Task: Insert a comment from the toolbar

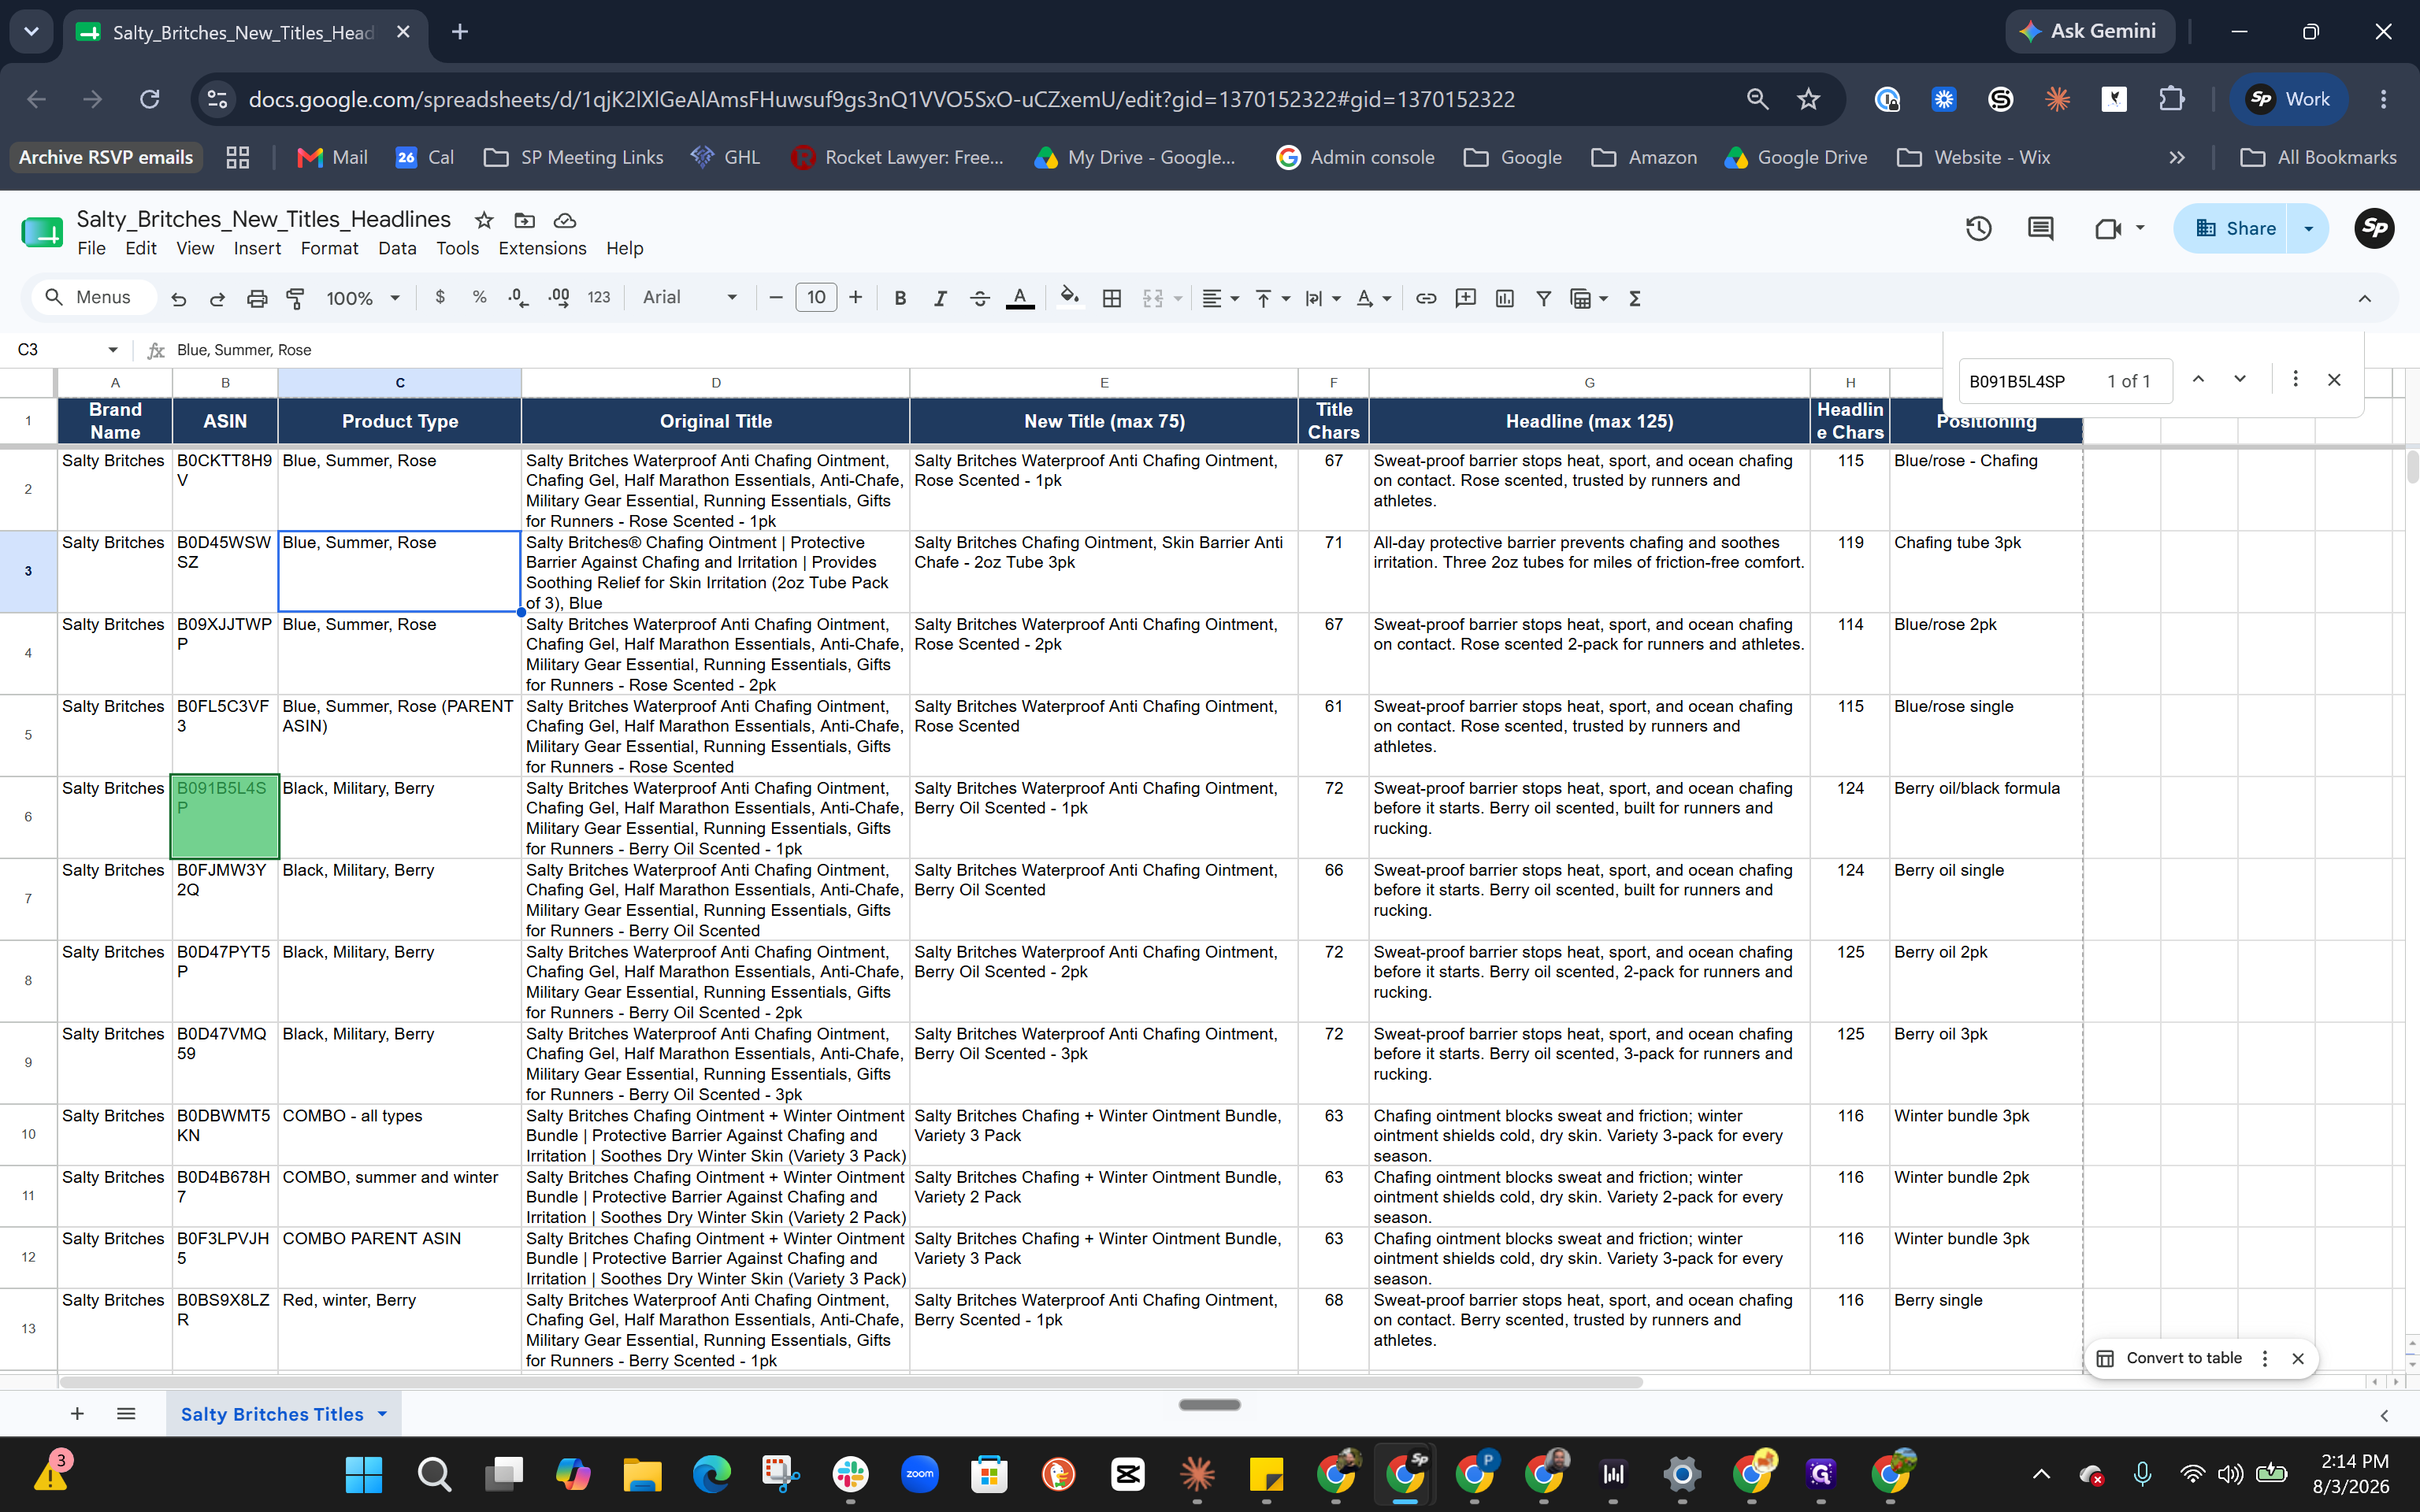Action: 1465,298
